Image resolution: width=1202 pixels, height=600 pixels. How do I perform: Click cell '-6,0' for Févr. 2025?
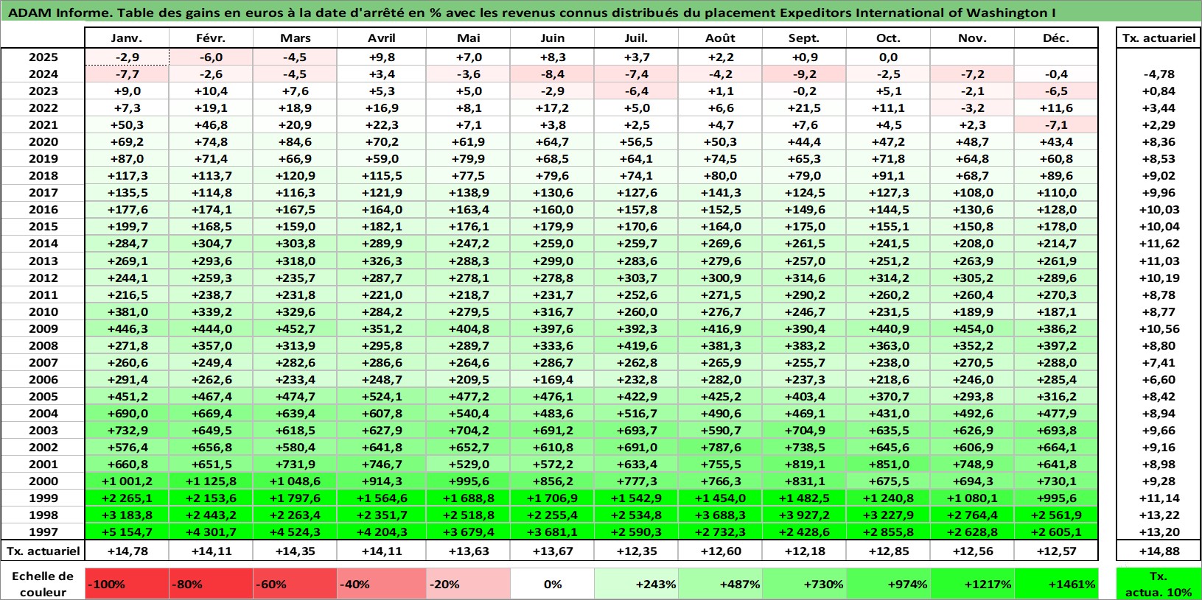[x=212, y=57]
